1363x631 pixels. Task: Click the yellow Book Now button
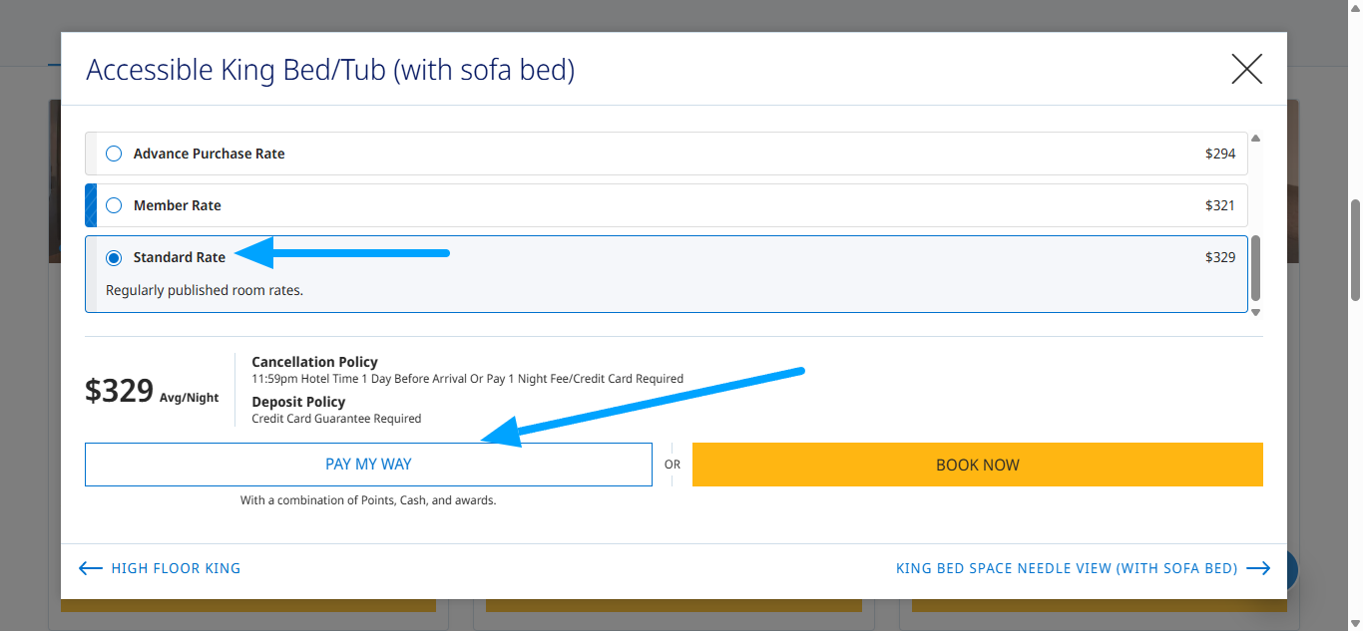click(978, 465)
